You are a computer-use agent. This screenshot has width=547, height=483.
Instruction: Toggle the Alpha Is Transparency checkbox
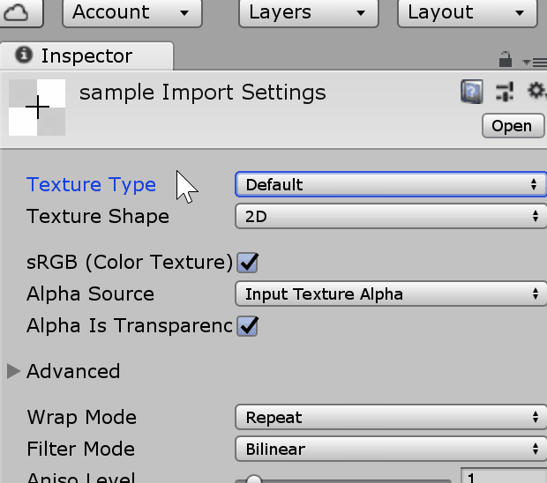pyautogui.click(x=248, y=325)
